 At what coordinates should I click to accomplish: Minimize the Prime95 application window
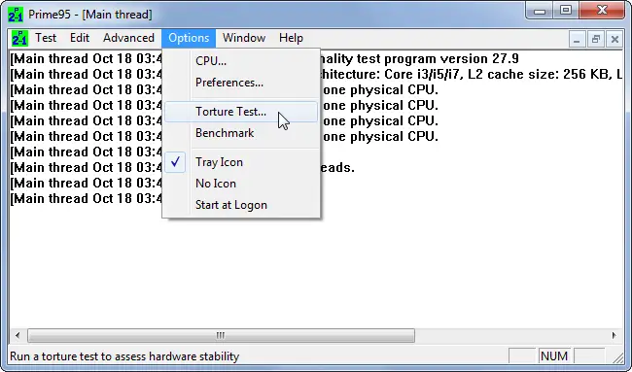(540, 10)
